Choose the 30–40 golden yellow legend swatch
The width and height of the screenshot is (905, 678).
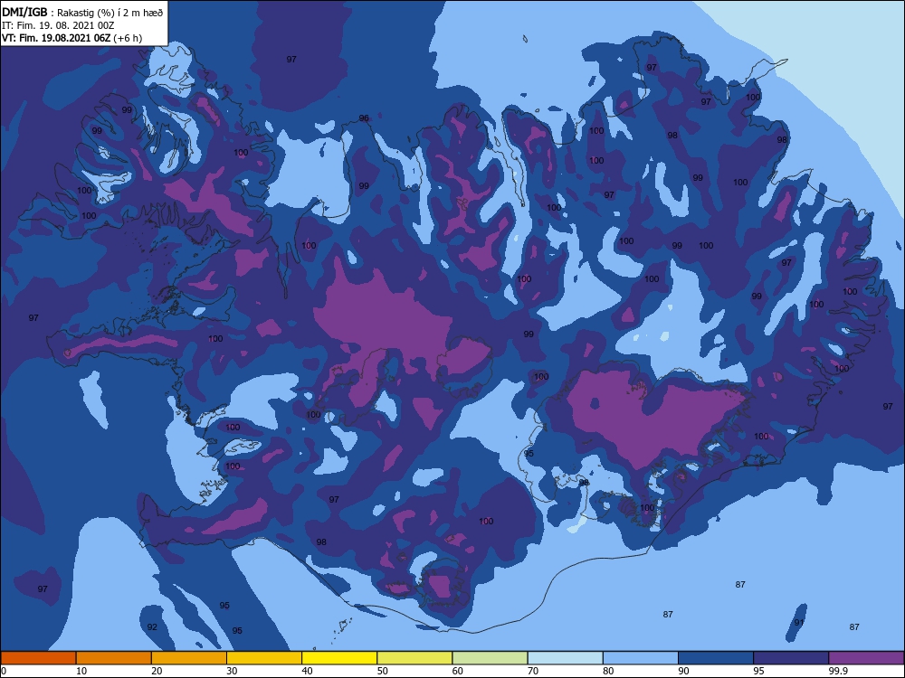coord(264,658)
